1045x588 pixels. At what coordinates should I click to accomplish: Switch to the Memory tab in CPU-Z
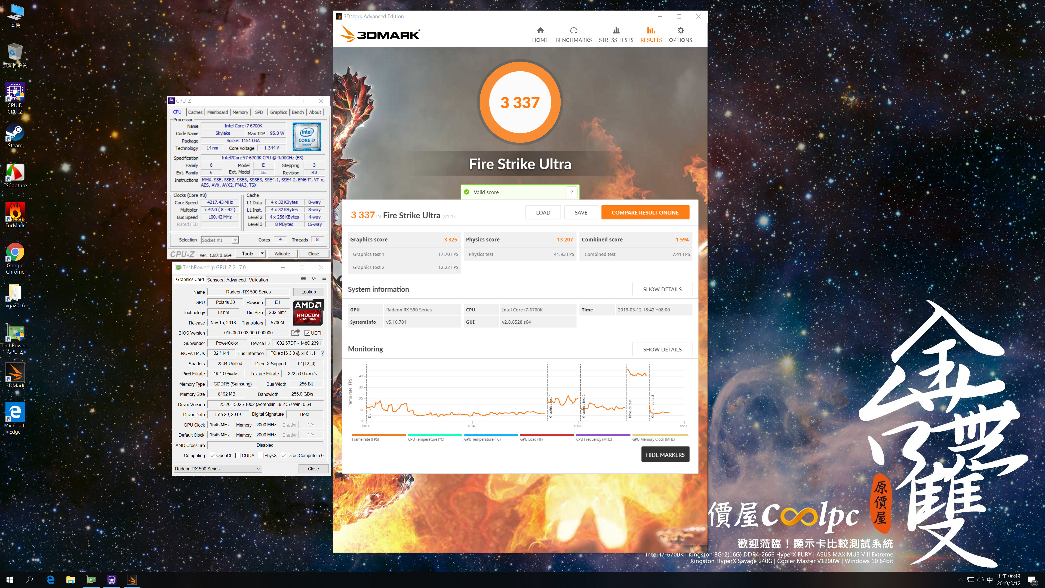click(240, 112)
